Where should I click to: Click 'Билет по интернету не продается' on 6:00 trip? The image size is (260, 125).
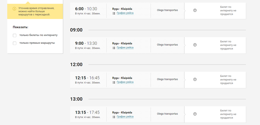[228, 10]
